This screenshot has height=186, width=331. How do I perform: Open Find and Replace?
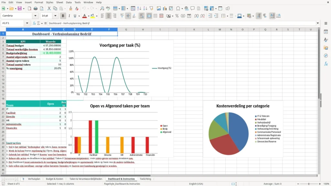(x=102, y=8)
